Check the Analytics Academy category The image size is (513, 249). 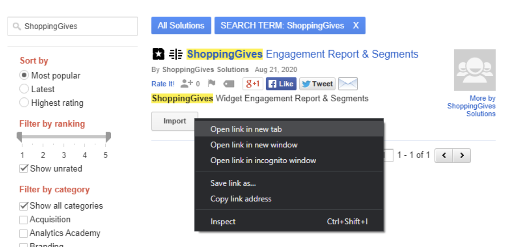point(24,234)
